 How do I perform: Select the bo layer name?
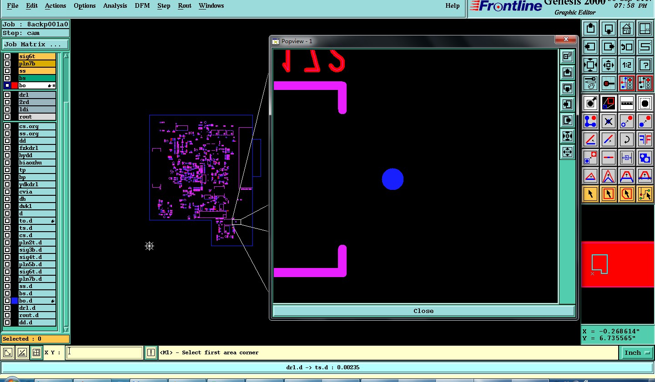coord(37,85)
